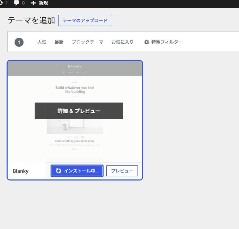
Task: Click the pending updates count "1"
Action: tap(7, 3)
